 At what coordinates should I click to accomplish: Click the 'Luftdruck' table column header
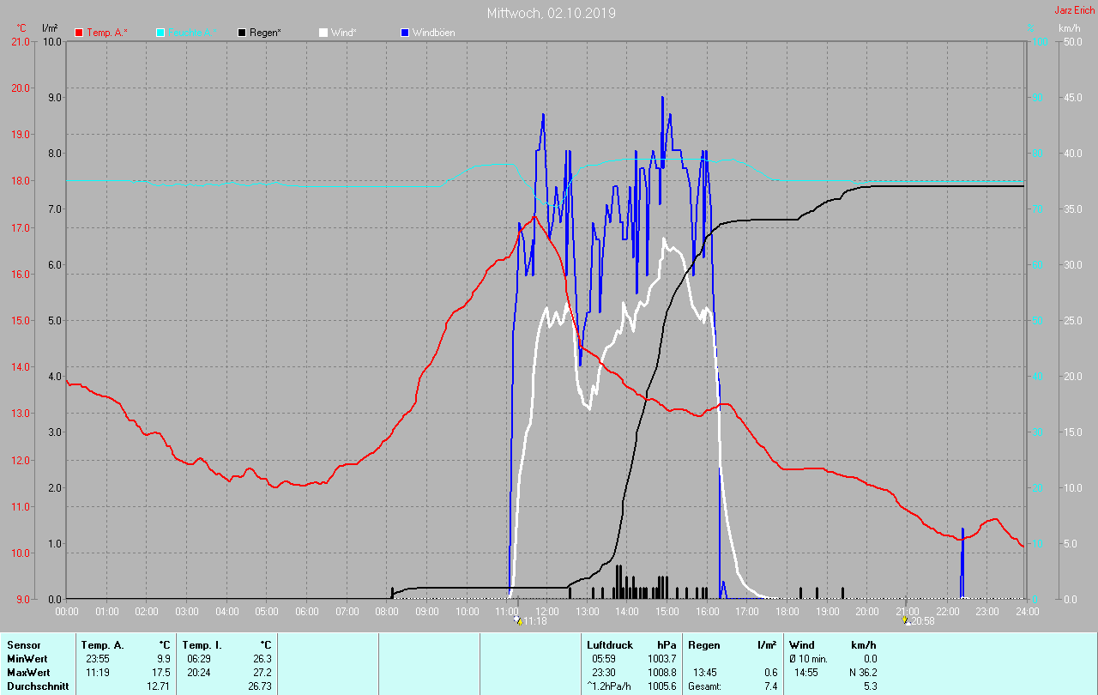609,645
